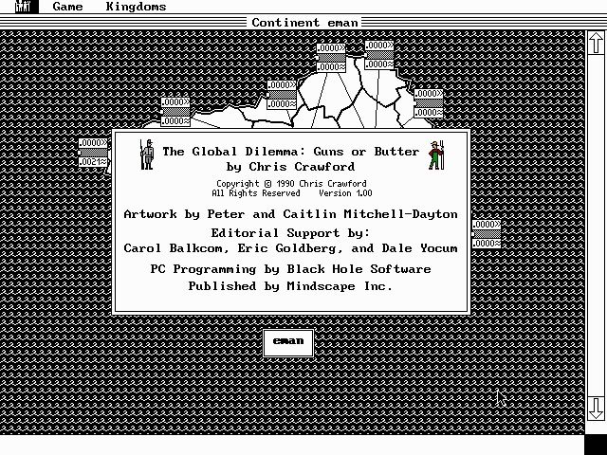Open the Kingdoms menu

point(136,7)
